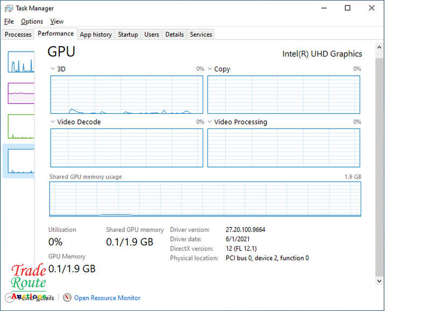The image size is (430, 311).
Task: Click the Copy engine usage graph
Action: pyautogui.click(x=284, y=95)
